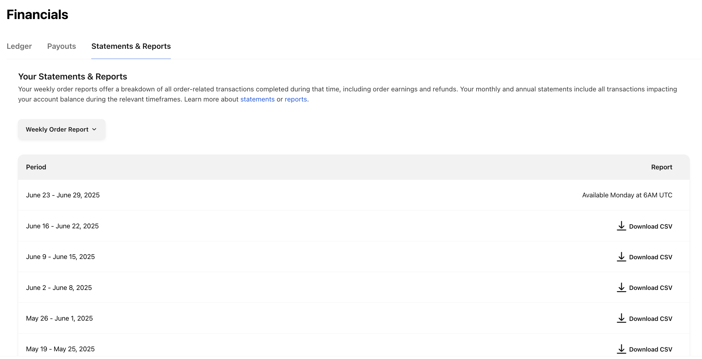702x359 pixels.
Task: Click the Period column header
Action: point(36,167)
